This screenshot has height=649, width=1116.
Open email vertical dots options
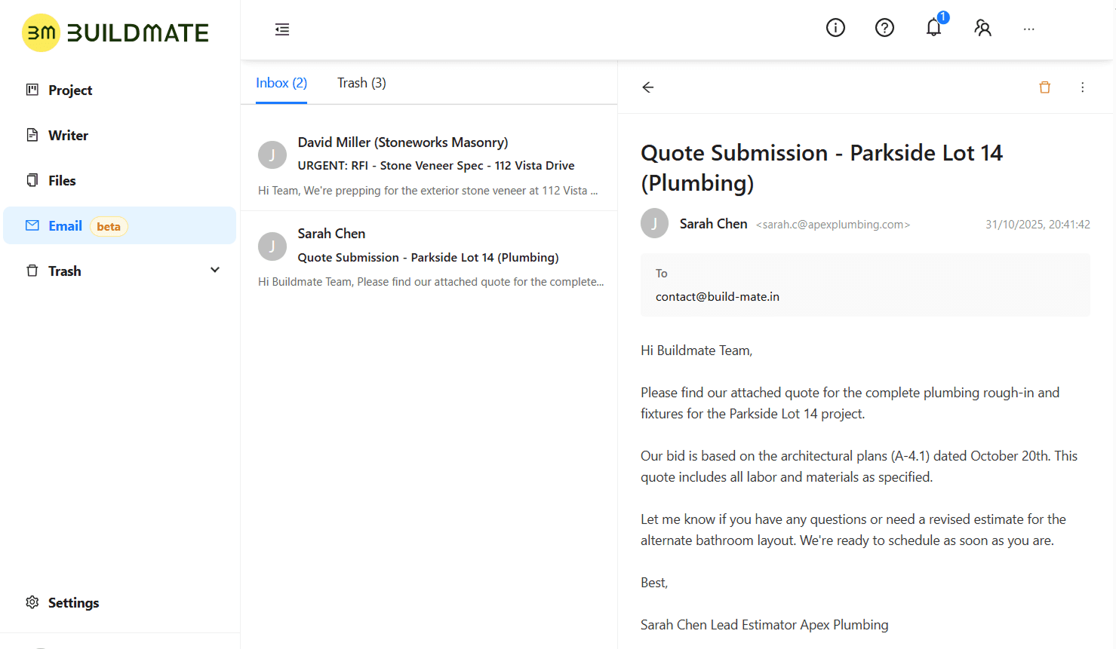pos(1083,87)
